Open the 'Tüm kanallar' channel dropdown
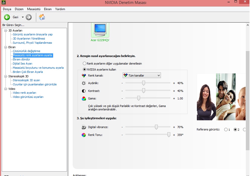 142,76
